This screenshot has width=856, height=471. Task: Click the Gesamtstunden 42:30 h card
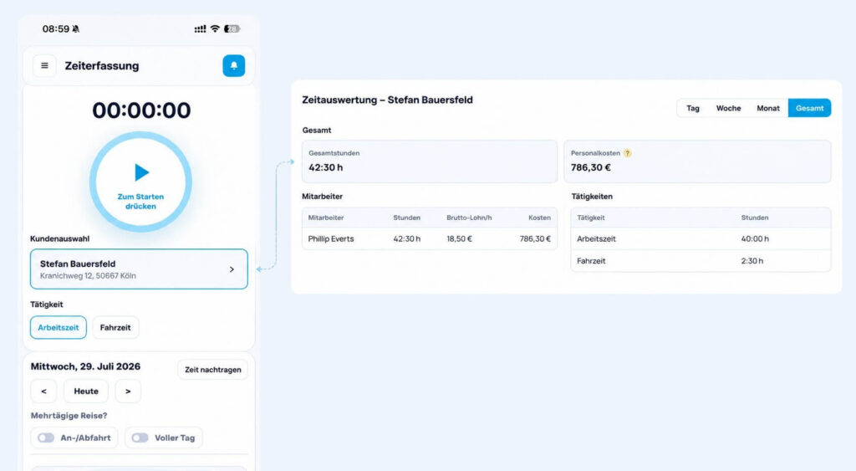[x=430, y=161]
